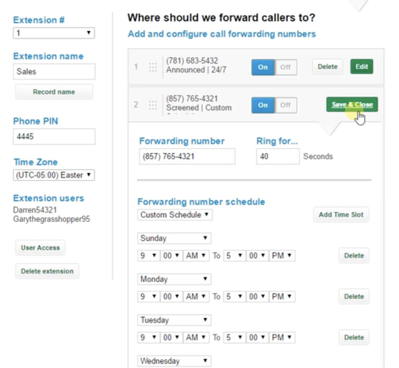Delete the Sunday time slot
This screenshot has height=368, width=399.
tap(354, 256)
